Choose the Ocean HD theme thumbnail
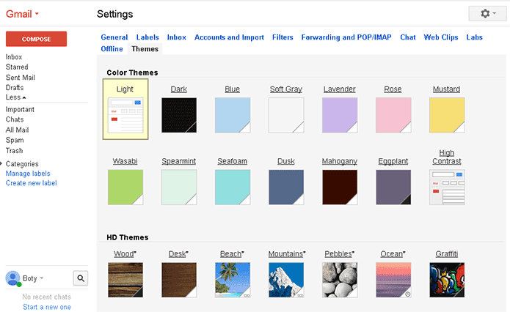Screen dimensions: 510x312 click(x=393, y=281)
